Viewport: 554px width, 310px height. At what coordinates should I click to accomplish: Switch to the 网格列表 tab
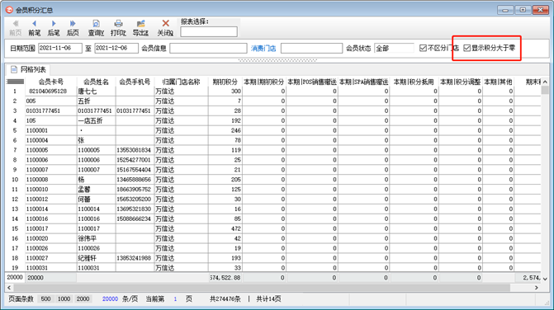28,69
